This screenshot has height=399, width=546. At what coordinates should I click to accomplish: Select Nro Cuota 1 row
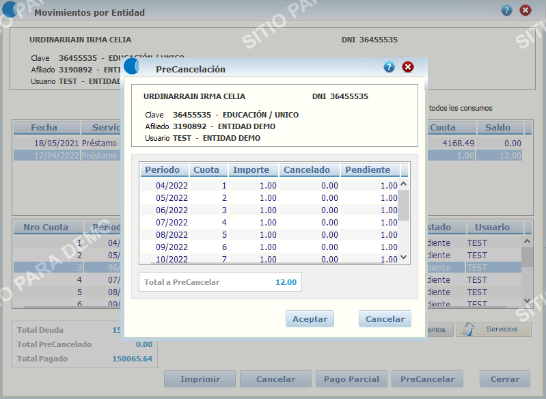coord(67,243)
